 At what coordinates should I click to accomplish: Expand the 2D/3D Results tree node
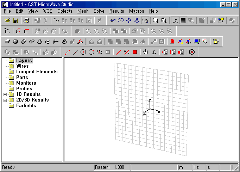(5, 100)
